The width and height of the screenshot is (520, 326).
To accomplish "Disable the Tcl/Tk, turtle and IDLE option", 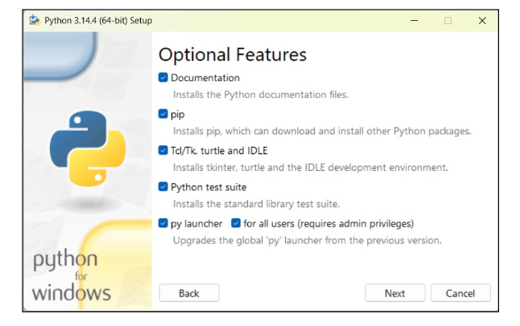I will coord(163,150).
